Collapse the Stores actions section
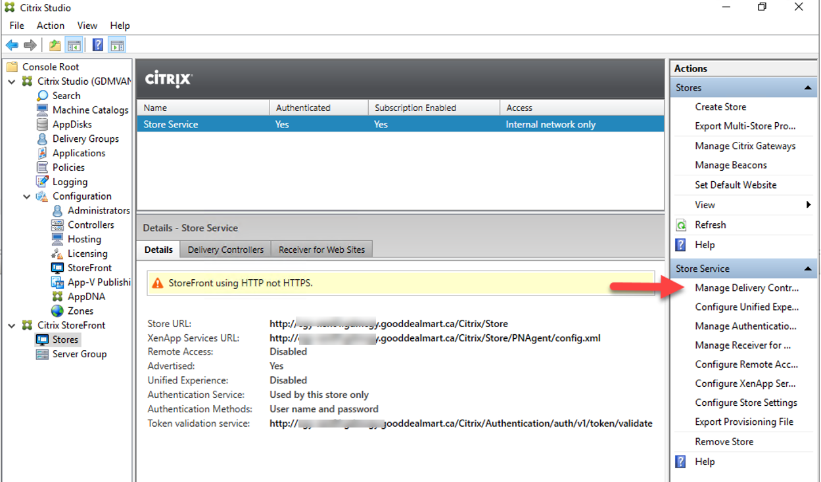 808,88
